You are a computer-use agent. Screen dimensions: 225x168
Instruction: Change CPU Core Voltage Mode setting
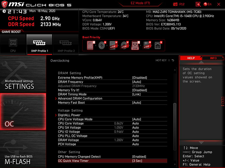click(112, 119)
